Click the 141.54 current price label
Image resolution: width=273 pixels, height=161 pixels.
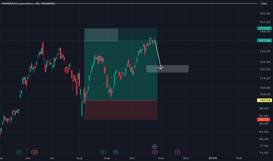(x=265, y=40)
